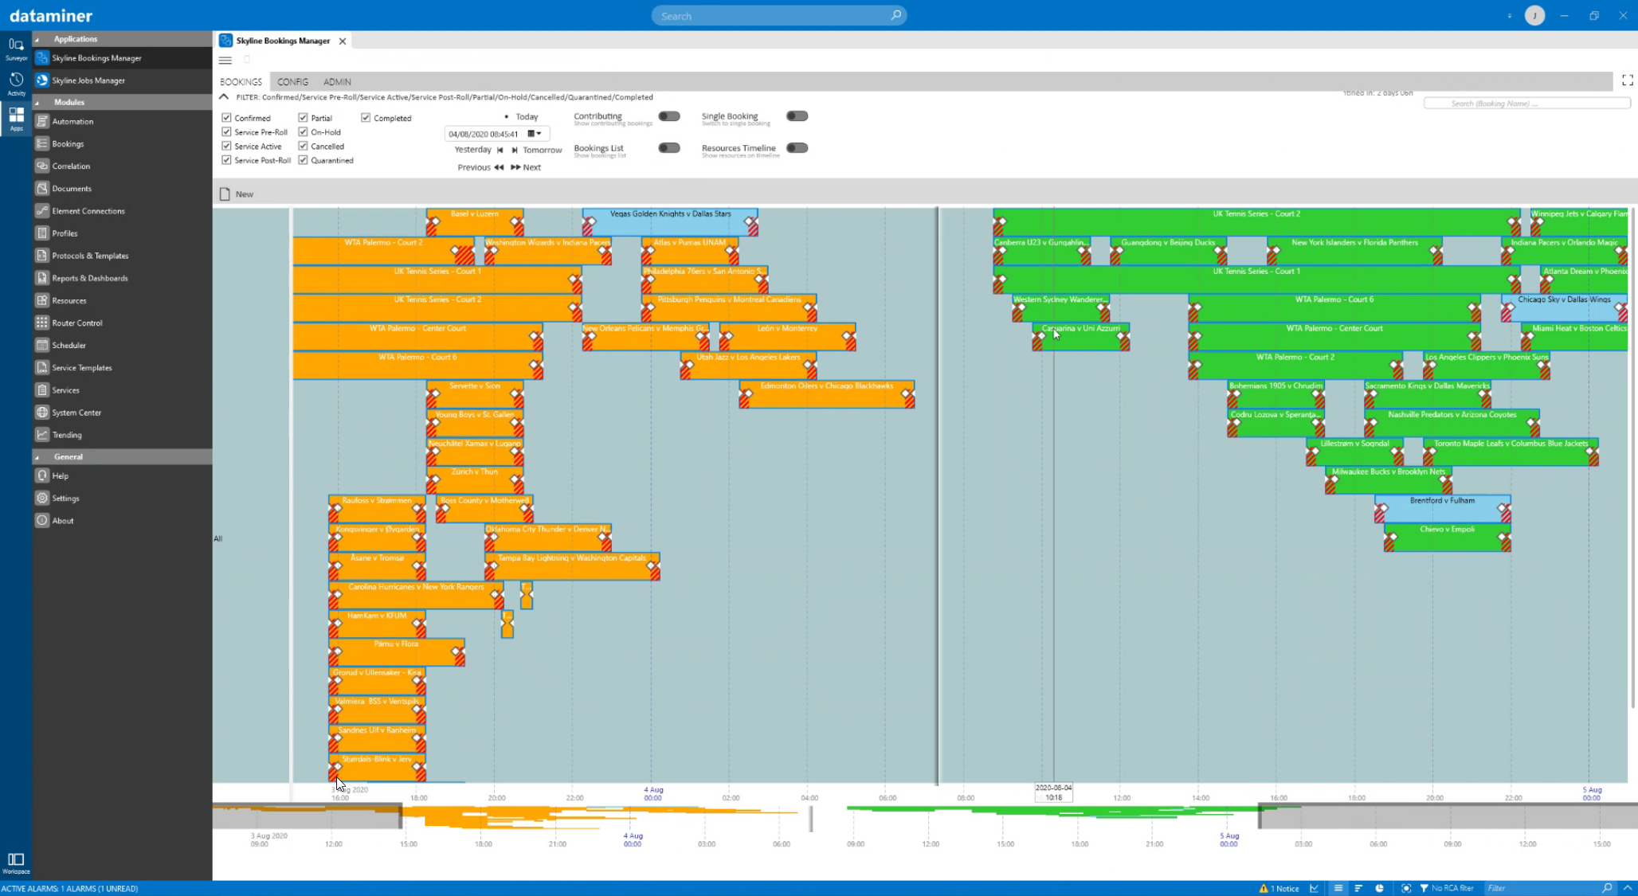
Task: Open the Resources module
Action: (69, 300)
